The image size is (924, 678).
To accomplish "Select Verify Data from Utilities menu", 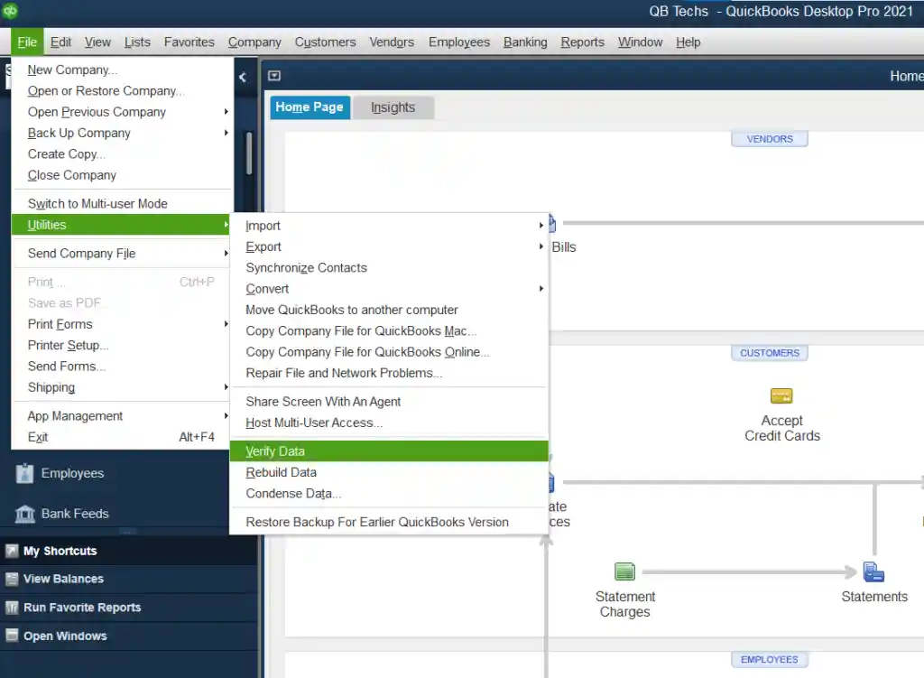I will tap(389, 451).
